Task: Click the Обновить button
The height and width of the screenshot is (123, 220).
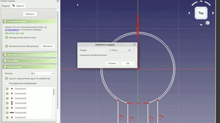Action: 47,46
